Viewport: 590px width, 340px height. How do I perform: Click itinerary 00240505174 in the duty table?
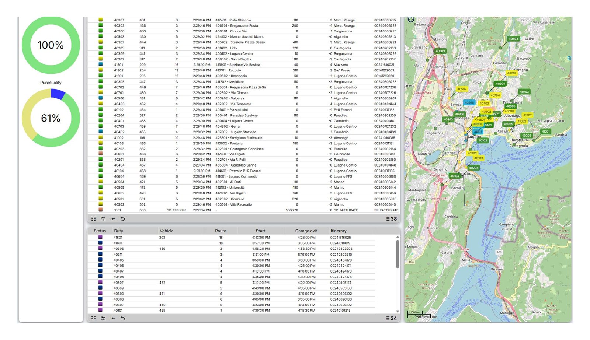[x=341, y=283]
